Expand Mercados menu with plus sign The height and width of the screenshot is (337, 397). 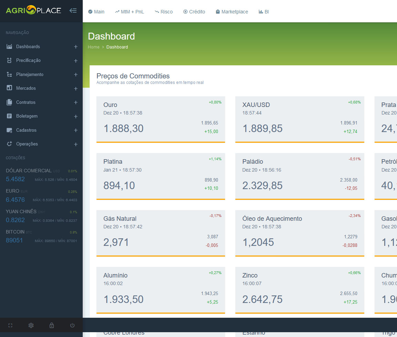pyautogui.click(x=76, y=89)
